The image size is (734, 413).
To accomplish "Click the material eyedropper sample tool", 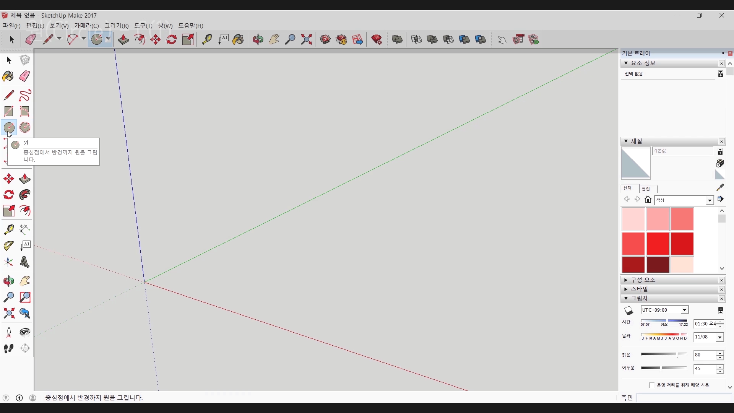I will 720,187.
